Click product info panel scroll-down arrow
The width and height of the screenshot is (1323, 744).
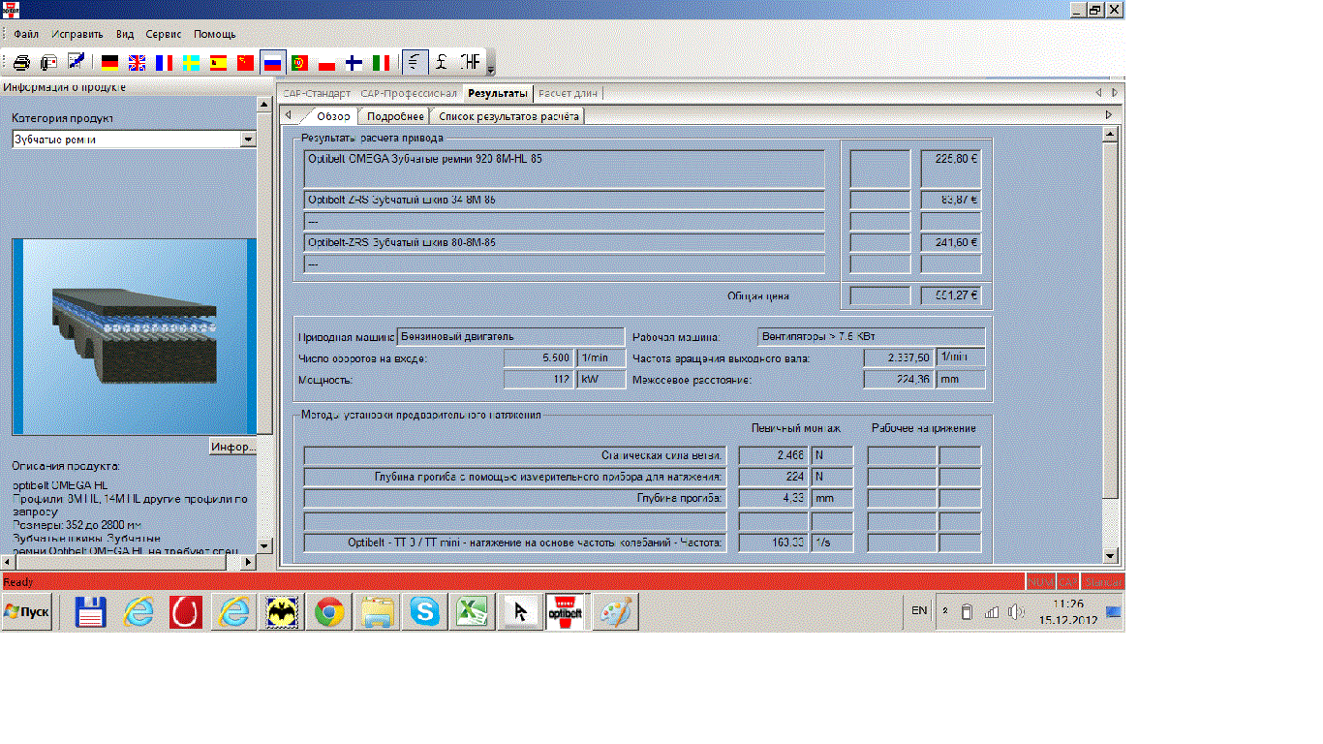[x=264, y=547]
